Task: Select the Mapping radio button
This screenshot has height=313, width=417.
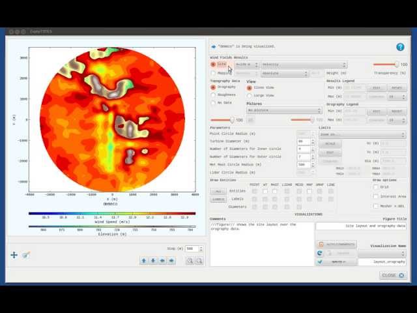Action: point(213,73)
